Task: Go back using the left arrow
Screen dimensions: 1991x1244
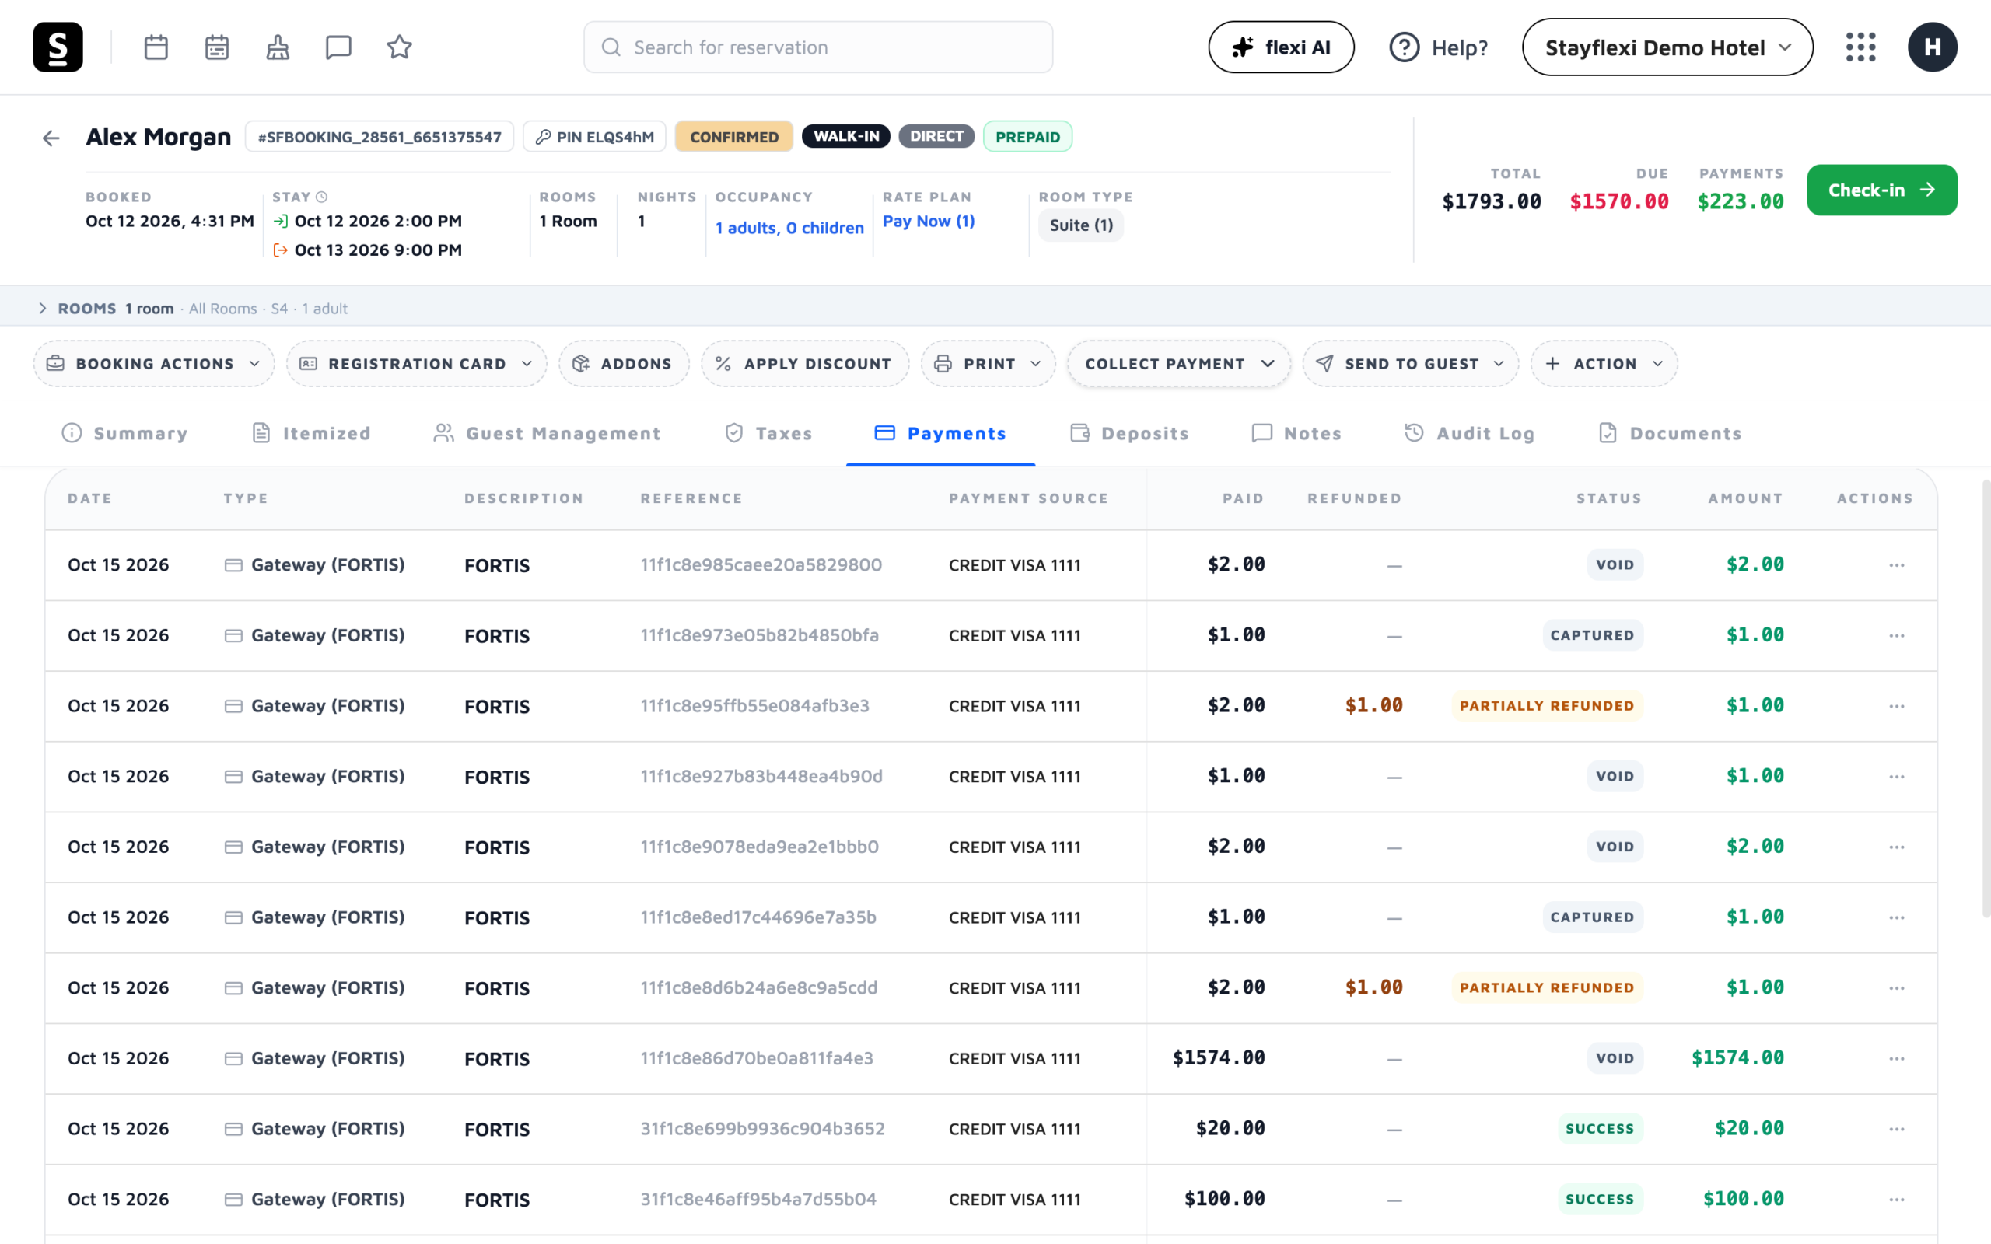Action: [x=51, y=138]
